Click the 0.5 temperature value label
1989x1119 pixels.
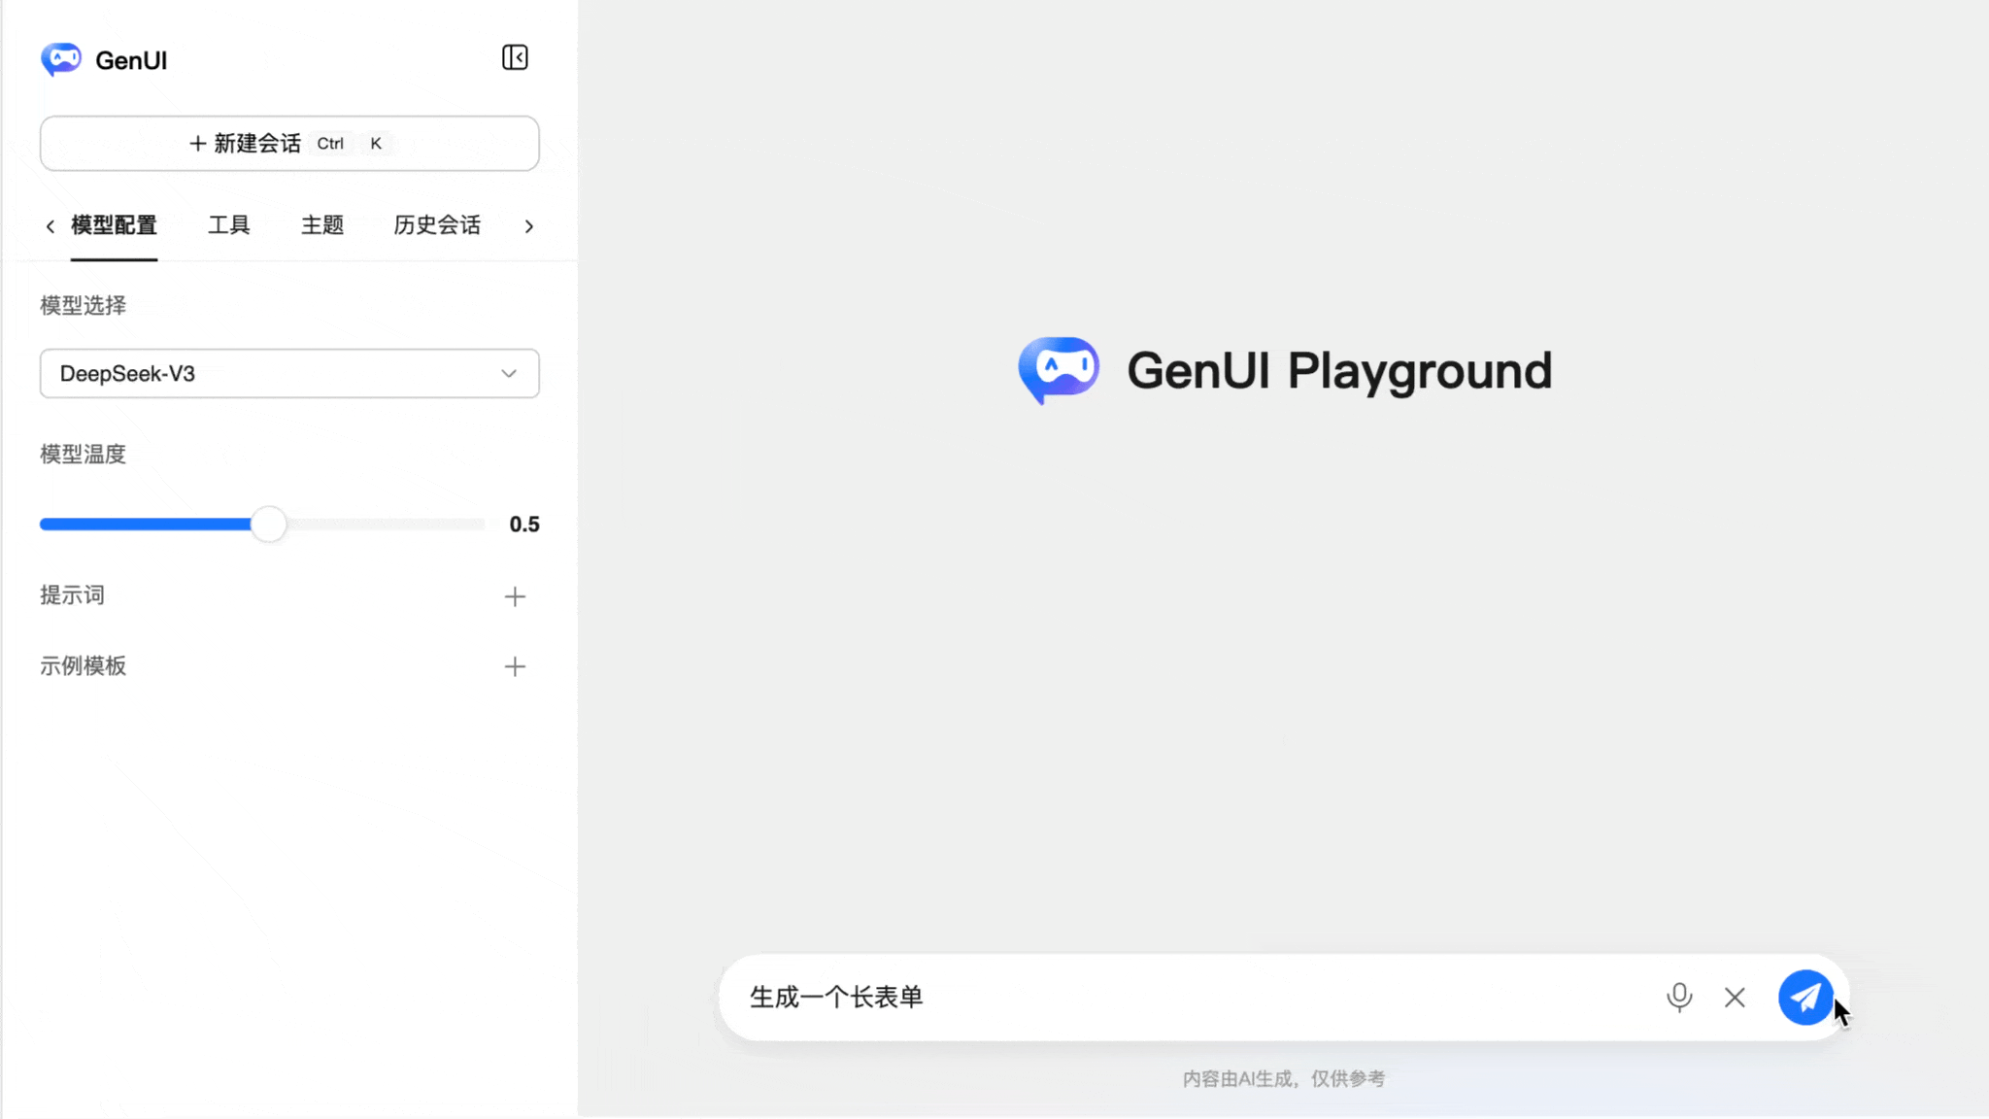click(x=524, y=524)
